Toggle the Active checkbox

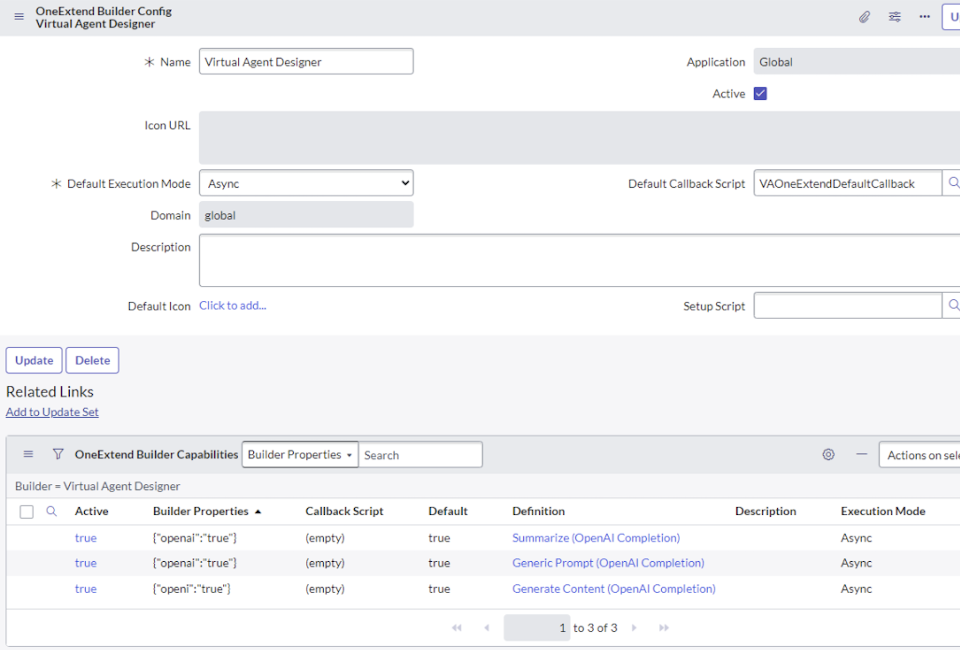(760, 94)
